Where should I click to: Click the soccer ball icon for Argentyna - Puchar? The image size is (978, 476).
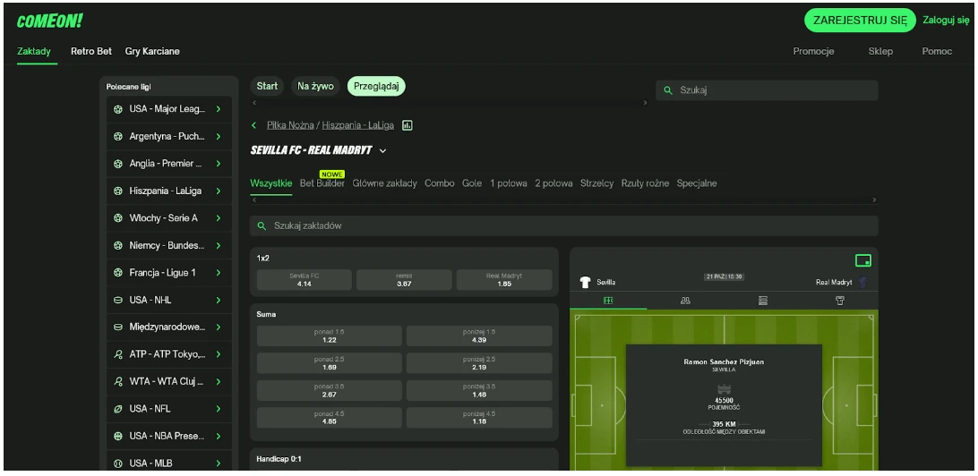[x=118, y=136]
